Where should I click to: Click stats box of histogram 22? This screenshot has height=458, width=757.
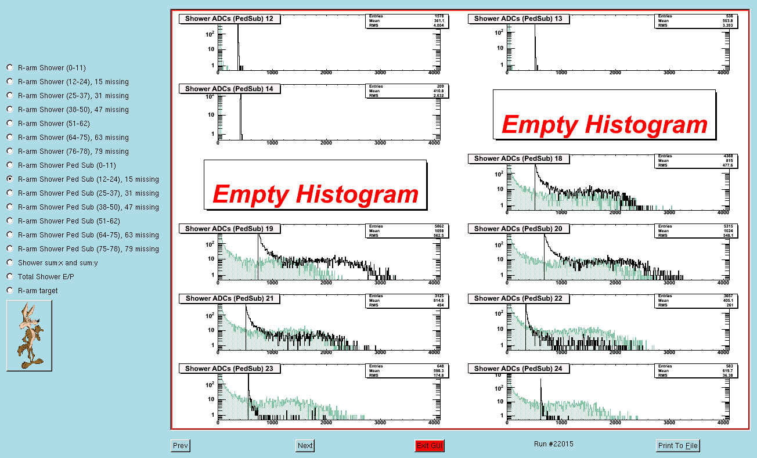(x=696, y=301)
